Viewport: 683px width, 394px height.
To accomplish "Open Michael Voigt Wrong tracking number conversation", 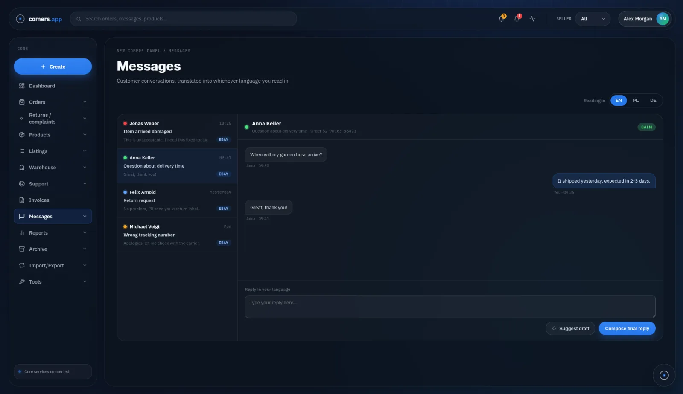I will pyautogui.click(x=177, y=235).
